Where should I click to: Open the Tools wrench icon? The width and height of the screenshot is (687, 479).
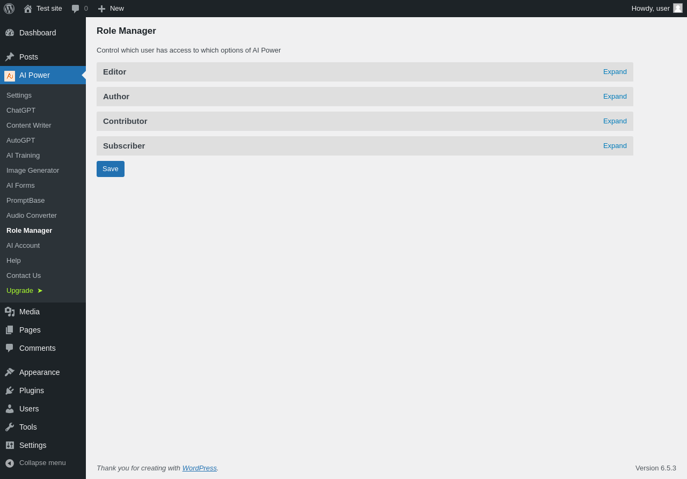pos(10,427)
